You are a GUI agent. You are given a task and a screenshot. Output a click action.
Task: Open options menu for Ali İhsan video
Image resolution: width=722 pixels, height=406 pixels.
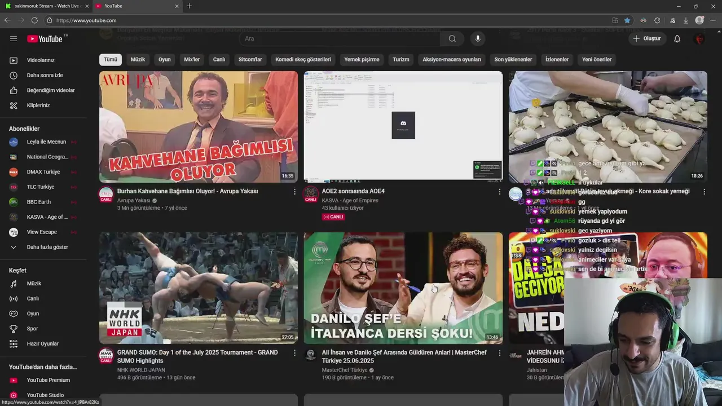point(499,353)
